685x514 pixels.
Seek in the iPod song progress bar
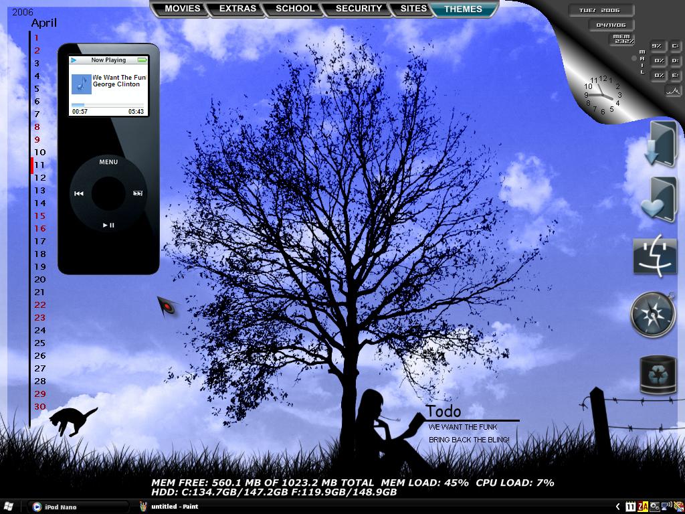point(108,105)
